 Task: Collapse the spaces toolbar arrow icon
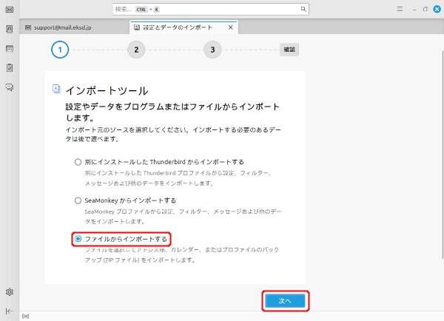9,311
